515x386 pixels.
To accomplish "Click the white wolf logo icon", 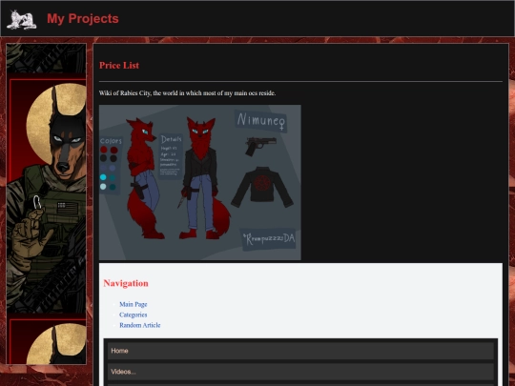I will tap(22, 20).
